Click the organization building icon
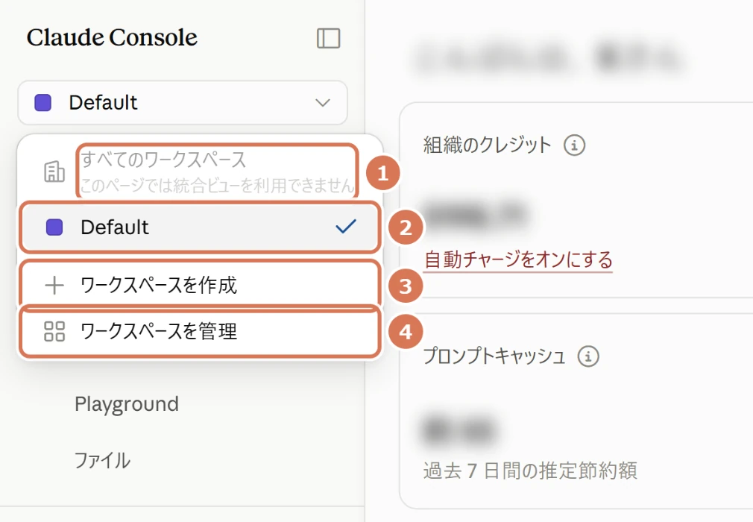 (54, 172)
